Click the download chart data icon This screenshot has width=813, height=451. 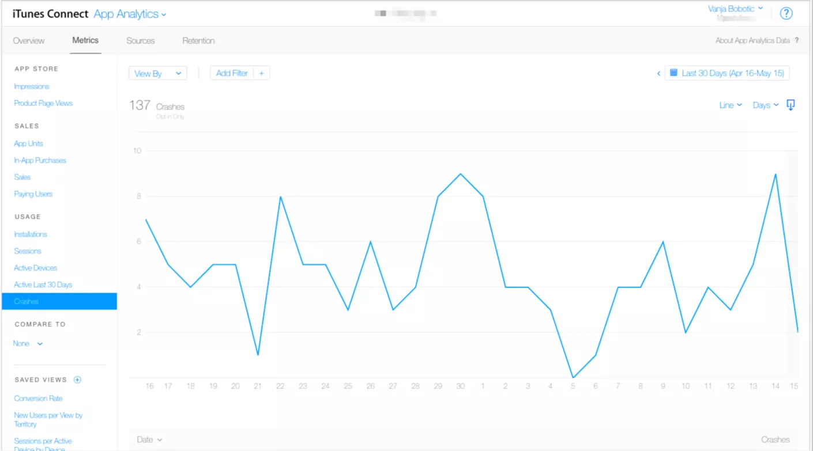click(791, 105)
